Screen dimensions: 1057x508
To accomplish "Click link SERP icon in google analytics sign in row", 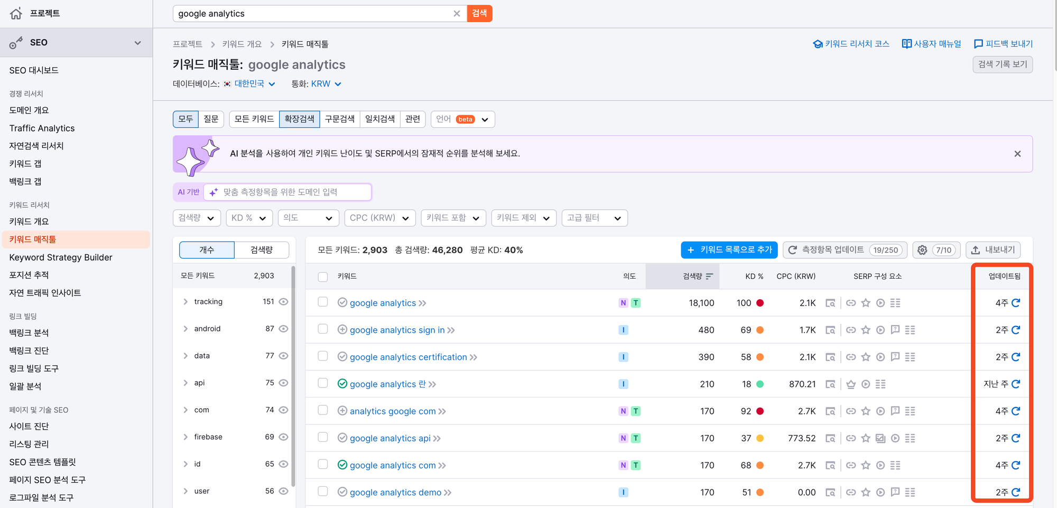I will pos(851,330).
